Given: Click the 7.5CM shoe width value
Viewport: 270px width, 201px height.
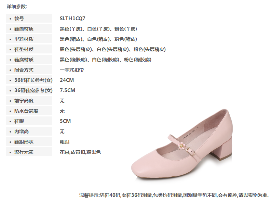Looking at the screenshot, I should [68, 90].
